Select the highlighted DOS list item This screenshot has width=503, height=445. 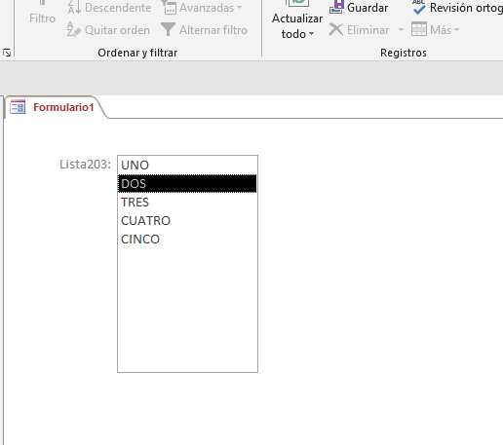[187, 183]
